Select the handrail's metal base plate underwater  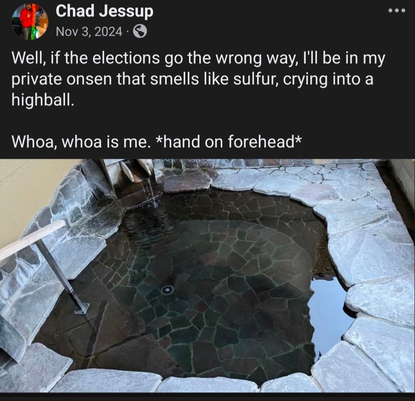click(81, 308)
